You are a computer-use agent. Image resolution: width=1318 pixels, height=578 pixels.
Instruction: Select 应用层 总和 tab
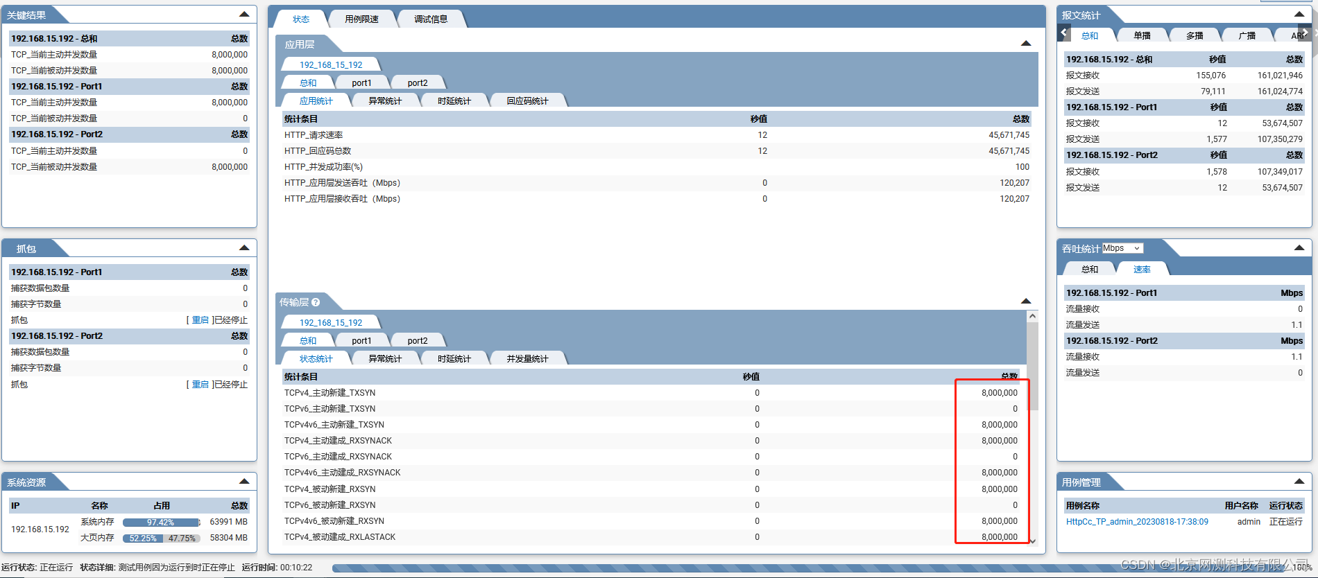pyautogui.click(x=308, y=83)
